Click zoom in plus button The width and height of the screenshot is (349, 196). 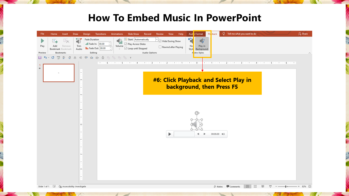click(x=299, y=186)
